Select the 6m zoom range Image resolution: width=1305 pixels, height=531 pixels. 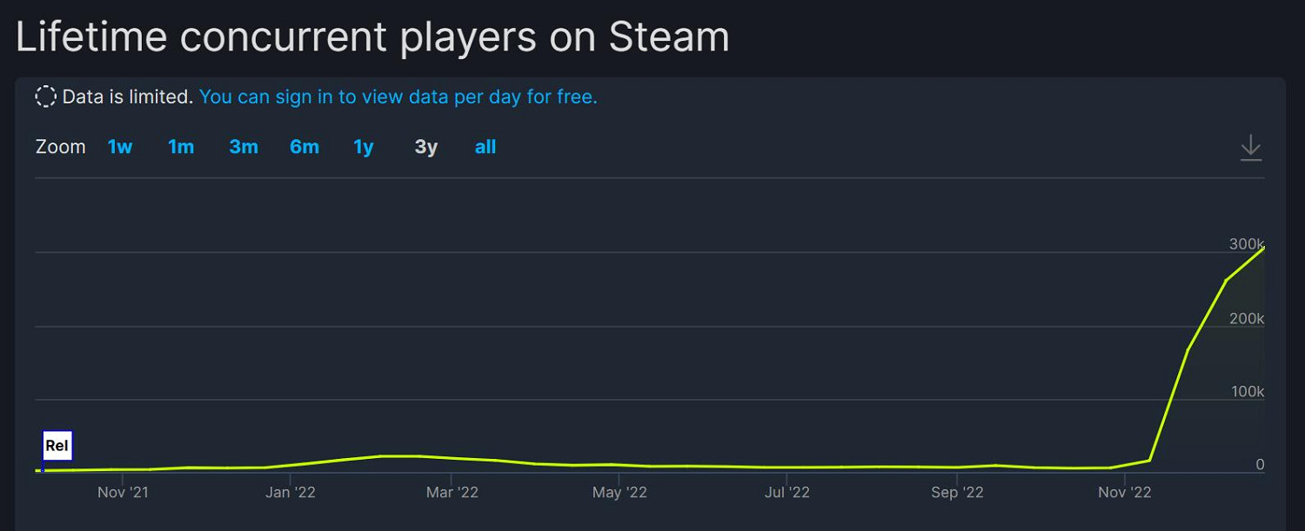(304, 147)
